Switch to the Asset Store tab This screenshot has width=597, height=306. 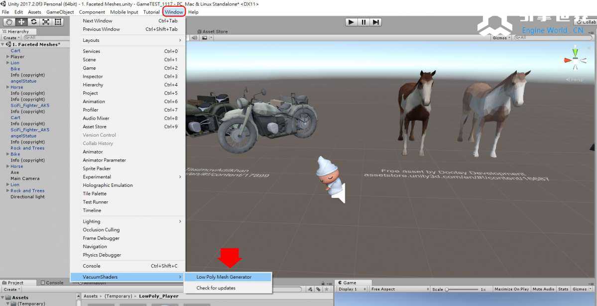(x=213, y=31)
